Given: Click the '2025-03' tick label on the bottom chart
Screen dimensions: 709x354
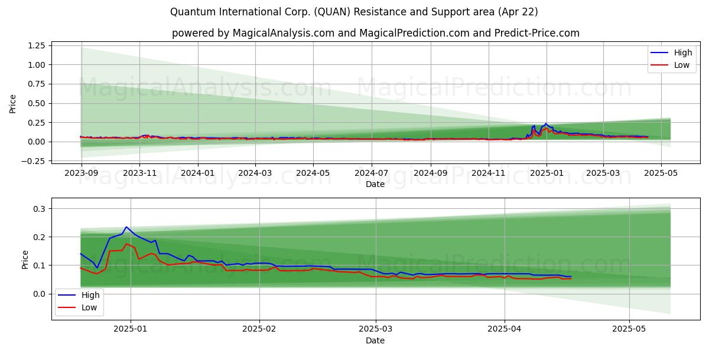Looking at the screenshot, I should (376, 329).
